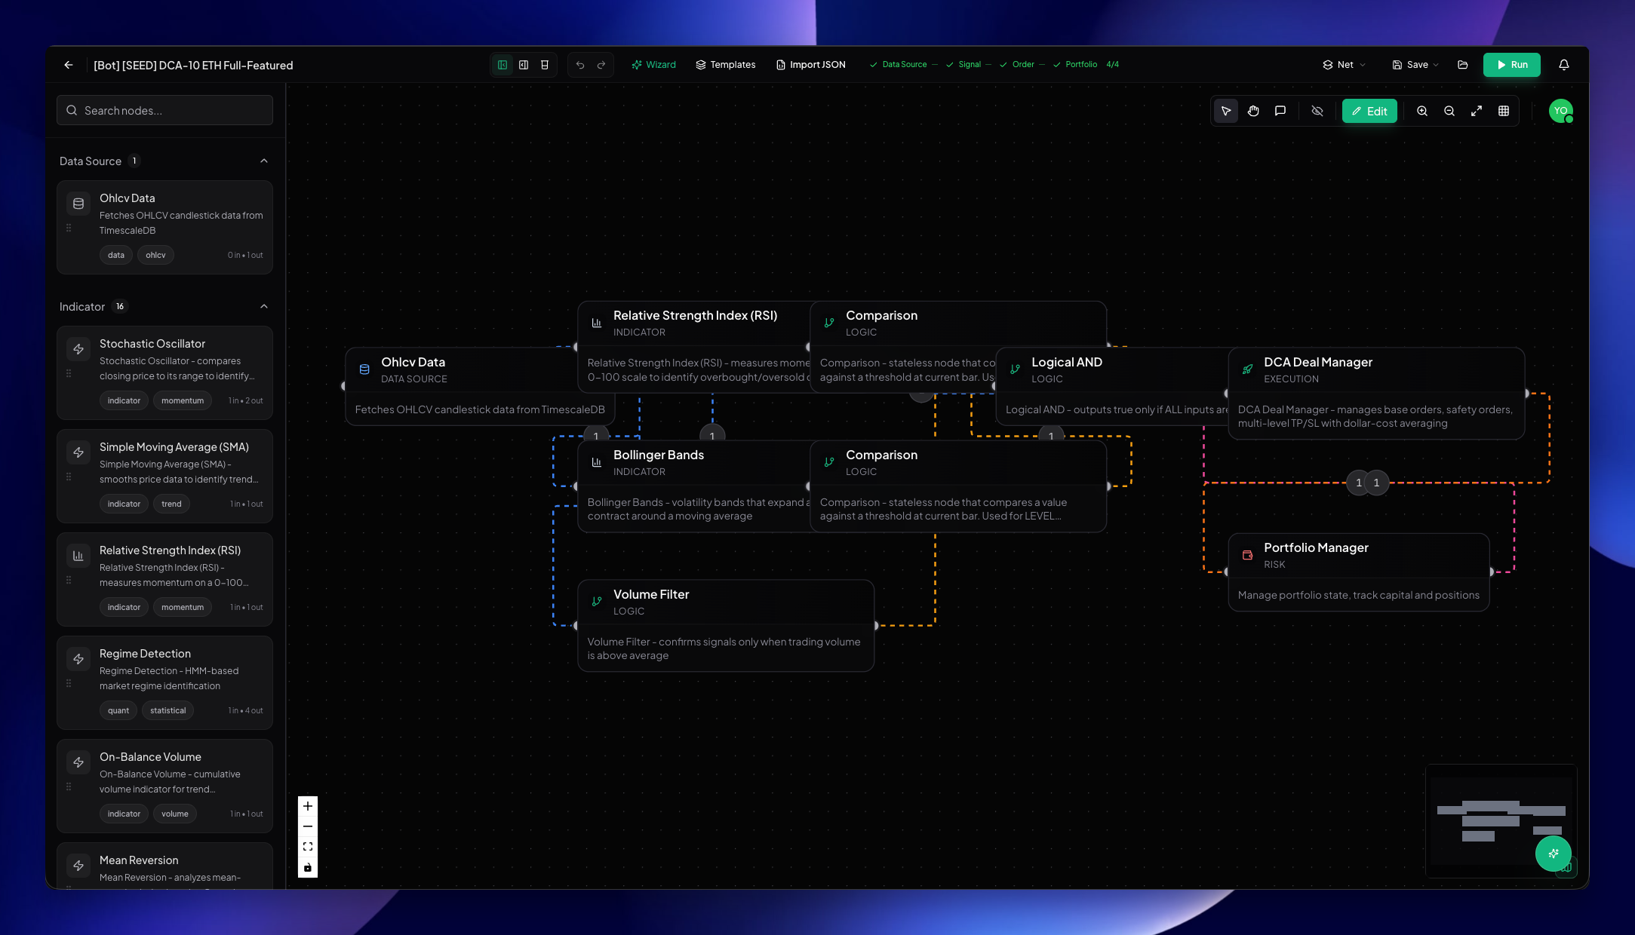
Task: Click the Stochastic Oscillator lightning icon
Action: coord(78,349)
